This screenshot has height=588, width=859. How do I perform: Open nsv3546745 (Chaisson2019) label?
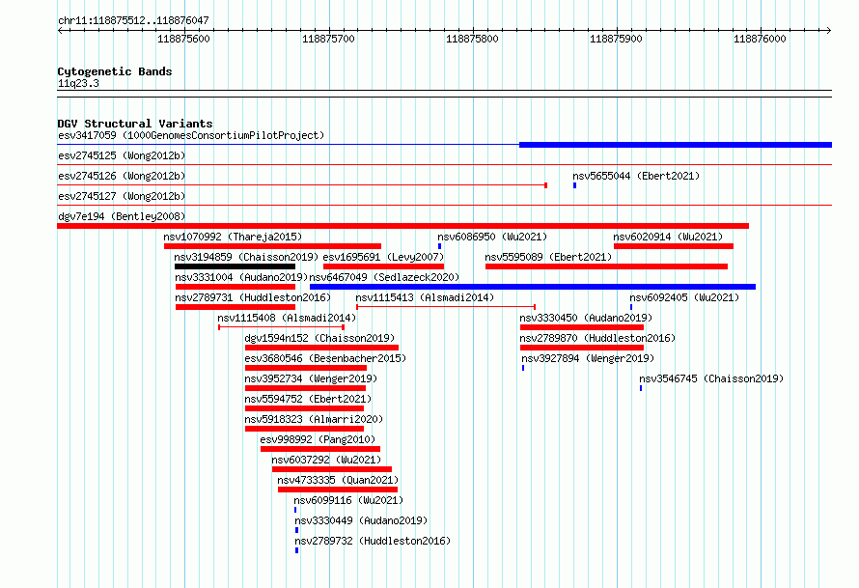coord(711,378)
